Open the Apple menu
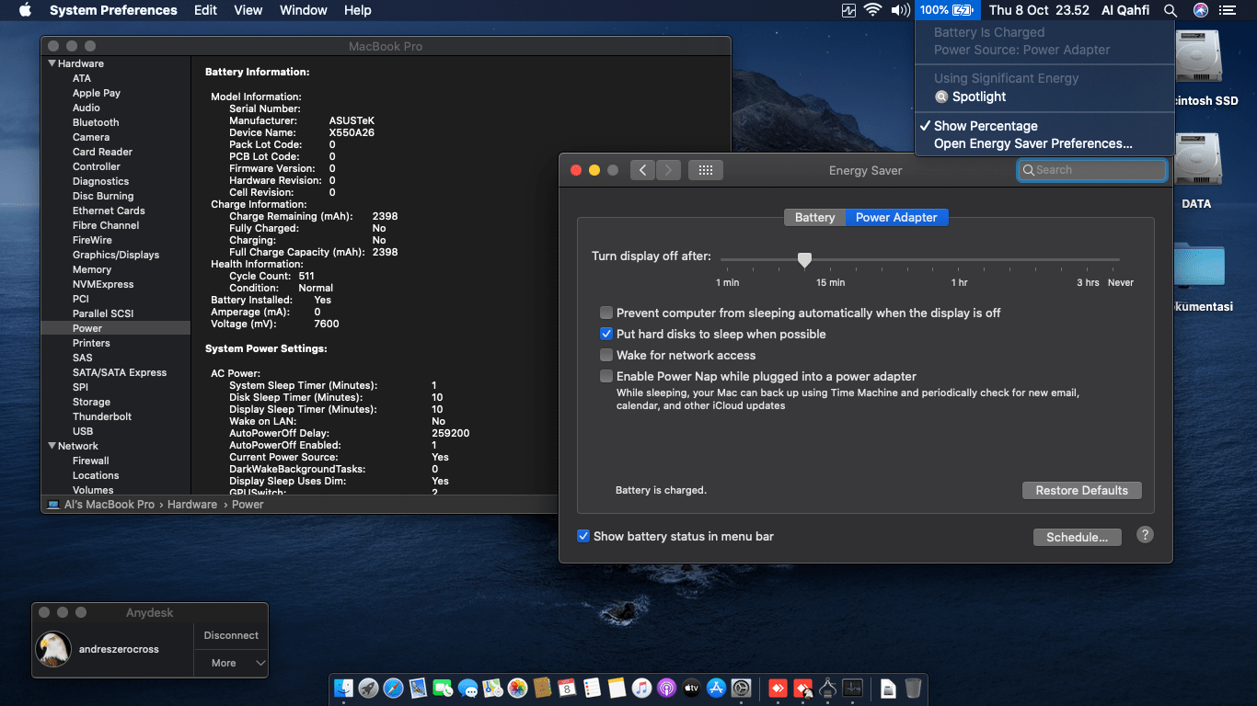The height and width of the screenshot is (706, 1257). [25, 10]
